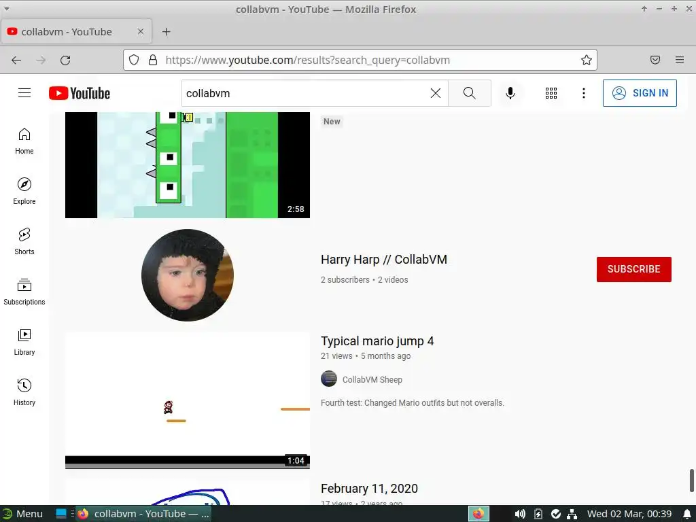The height and width of the screenshot is (522, 696).
Task: Open the power manager tray icon
Action: click(x=538, y=514)
